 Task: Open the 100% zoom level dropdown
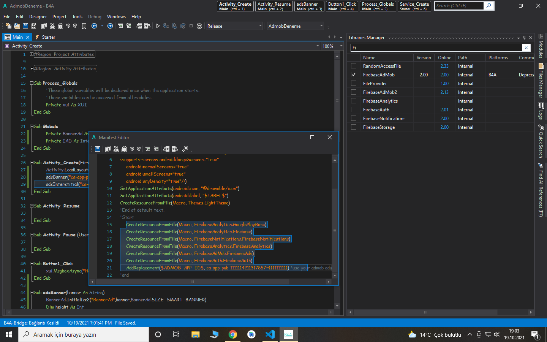(332, 46)
